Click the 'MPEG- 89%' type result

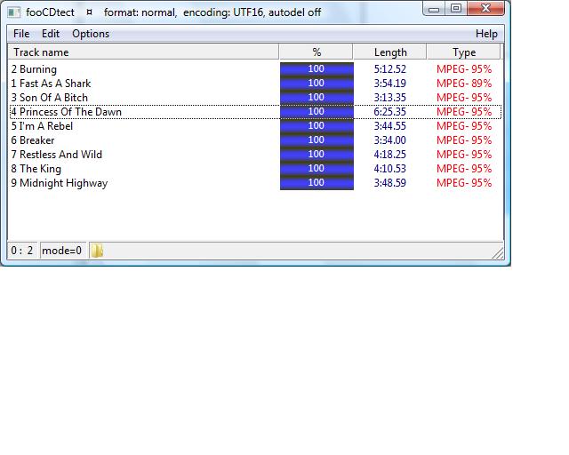[464, 83]
